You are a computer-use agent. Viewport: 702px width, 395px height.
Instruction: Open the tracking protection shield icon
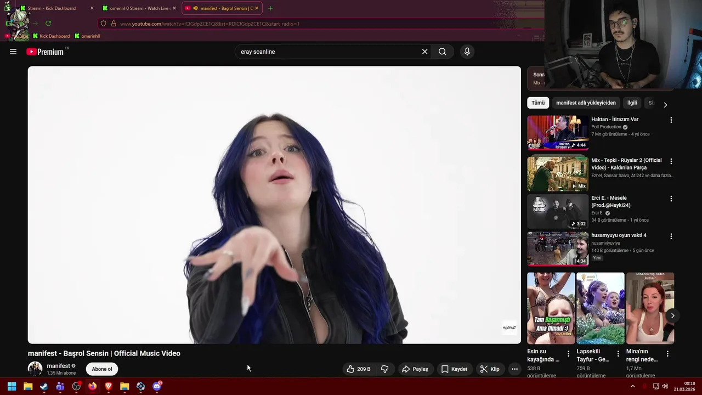point(103,24)
